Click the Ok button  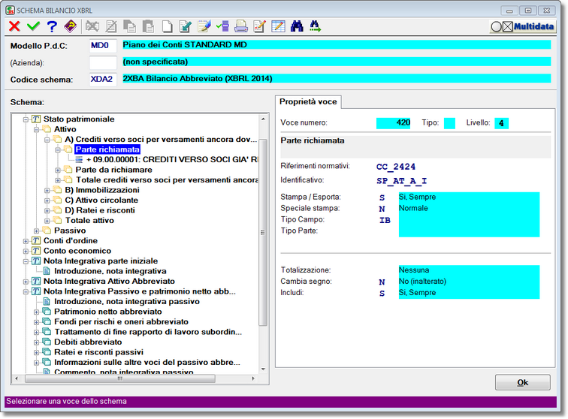[x=522, y=382]
